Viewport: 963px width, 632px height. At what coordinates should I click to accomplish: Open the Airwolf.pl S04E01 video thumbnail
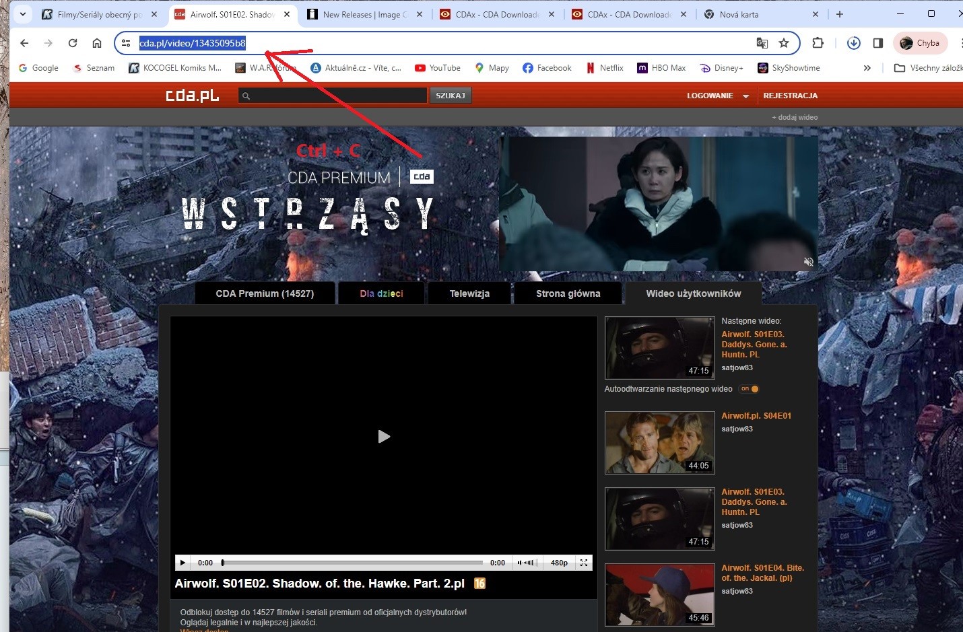coord(659,443)
